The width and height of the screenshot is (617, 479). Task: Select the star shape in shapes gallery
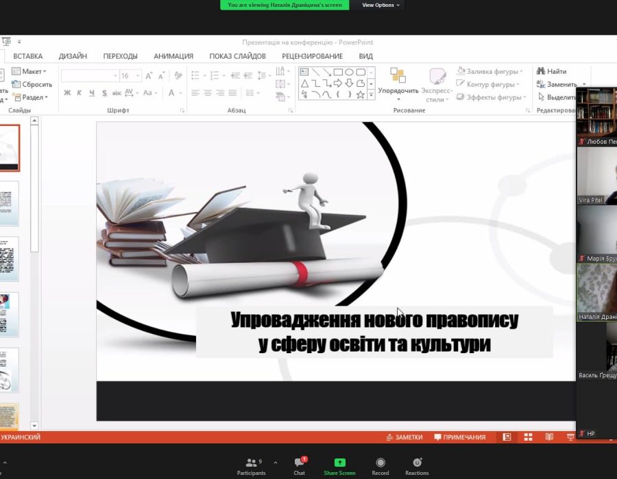[360, 95]
